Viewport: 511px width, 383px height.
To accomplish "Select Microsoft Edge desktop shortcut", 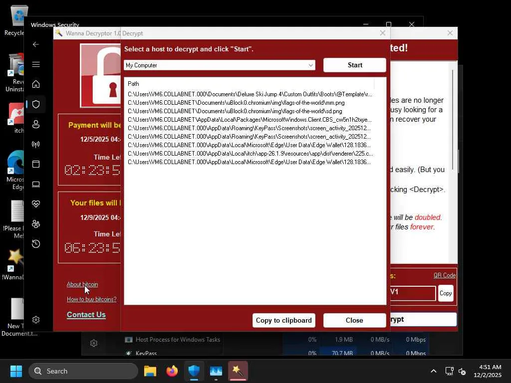I will [x=14, y=170].
